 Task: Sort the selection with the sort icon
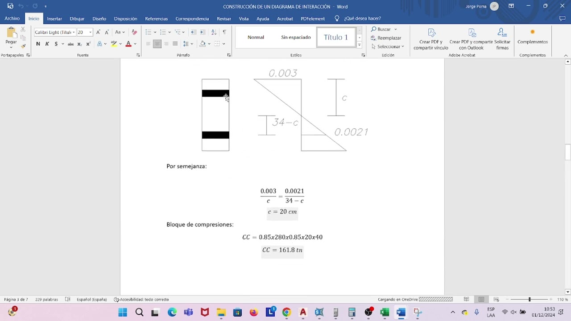point(214,32)
